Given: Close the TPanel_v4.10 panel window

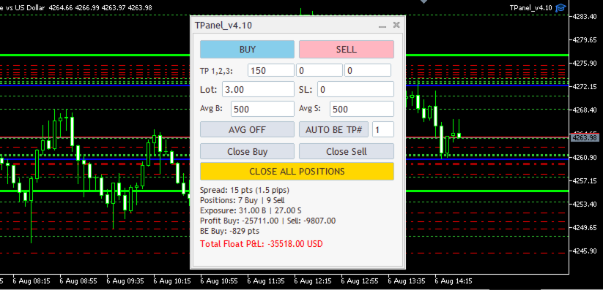Looking at the screenshot, I should click(396, 26).
